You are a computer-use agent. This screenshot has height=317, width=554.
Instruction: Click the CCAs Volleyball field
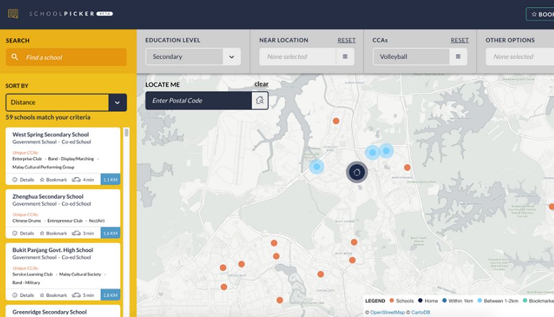click(411, 57)
